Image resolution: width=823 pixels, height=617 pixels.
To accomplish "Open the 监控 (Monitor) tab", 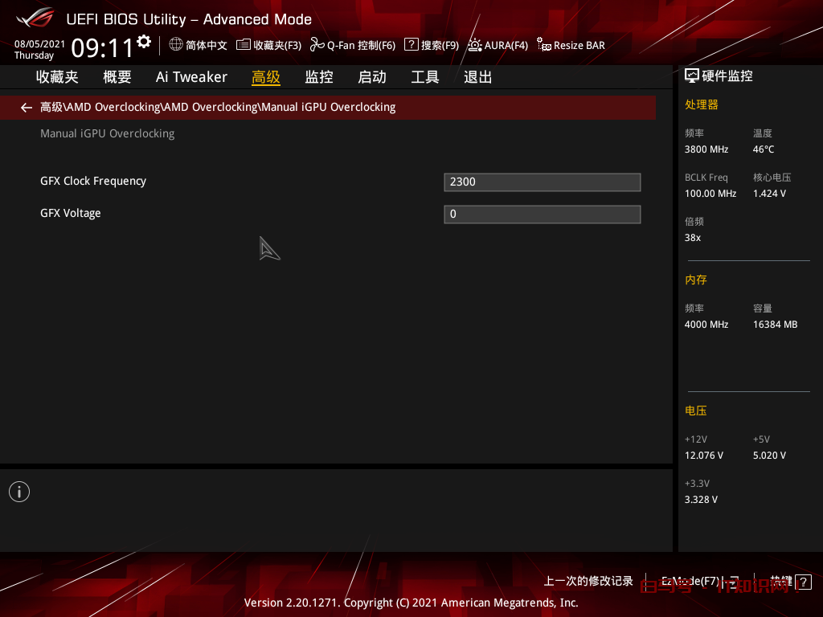I will tap(318, 77).
